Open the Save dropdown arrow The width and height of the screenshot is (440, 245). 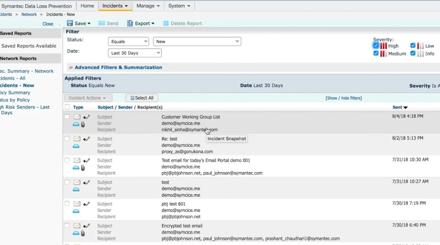[89, 24]
